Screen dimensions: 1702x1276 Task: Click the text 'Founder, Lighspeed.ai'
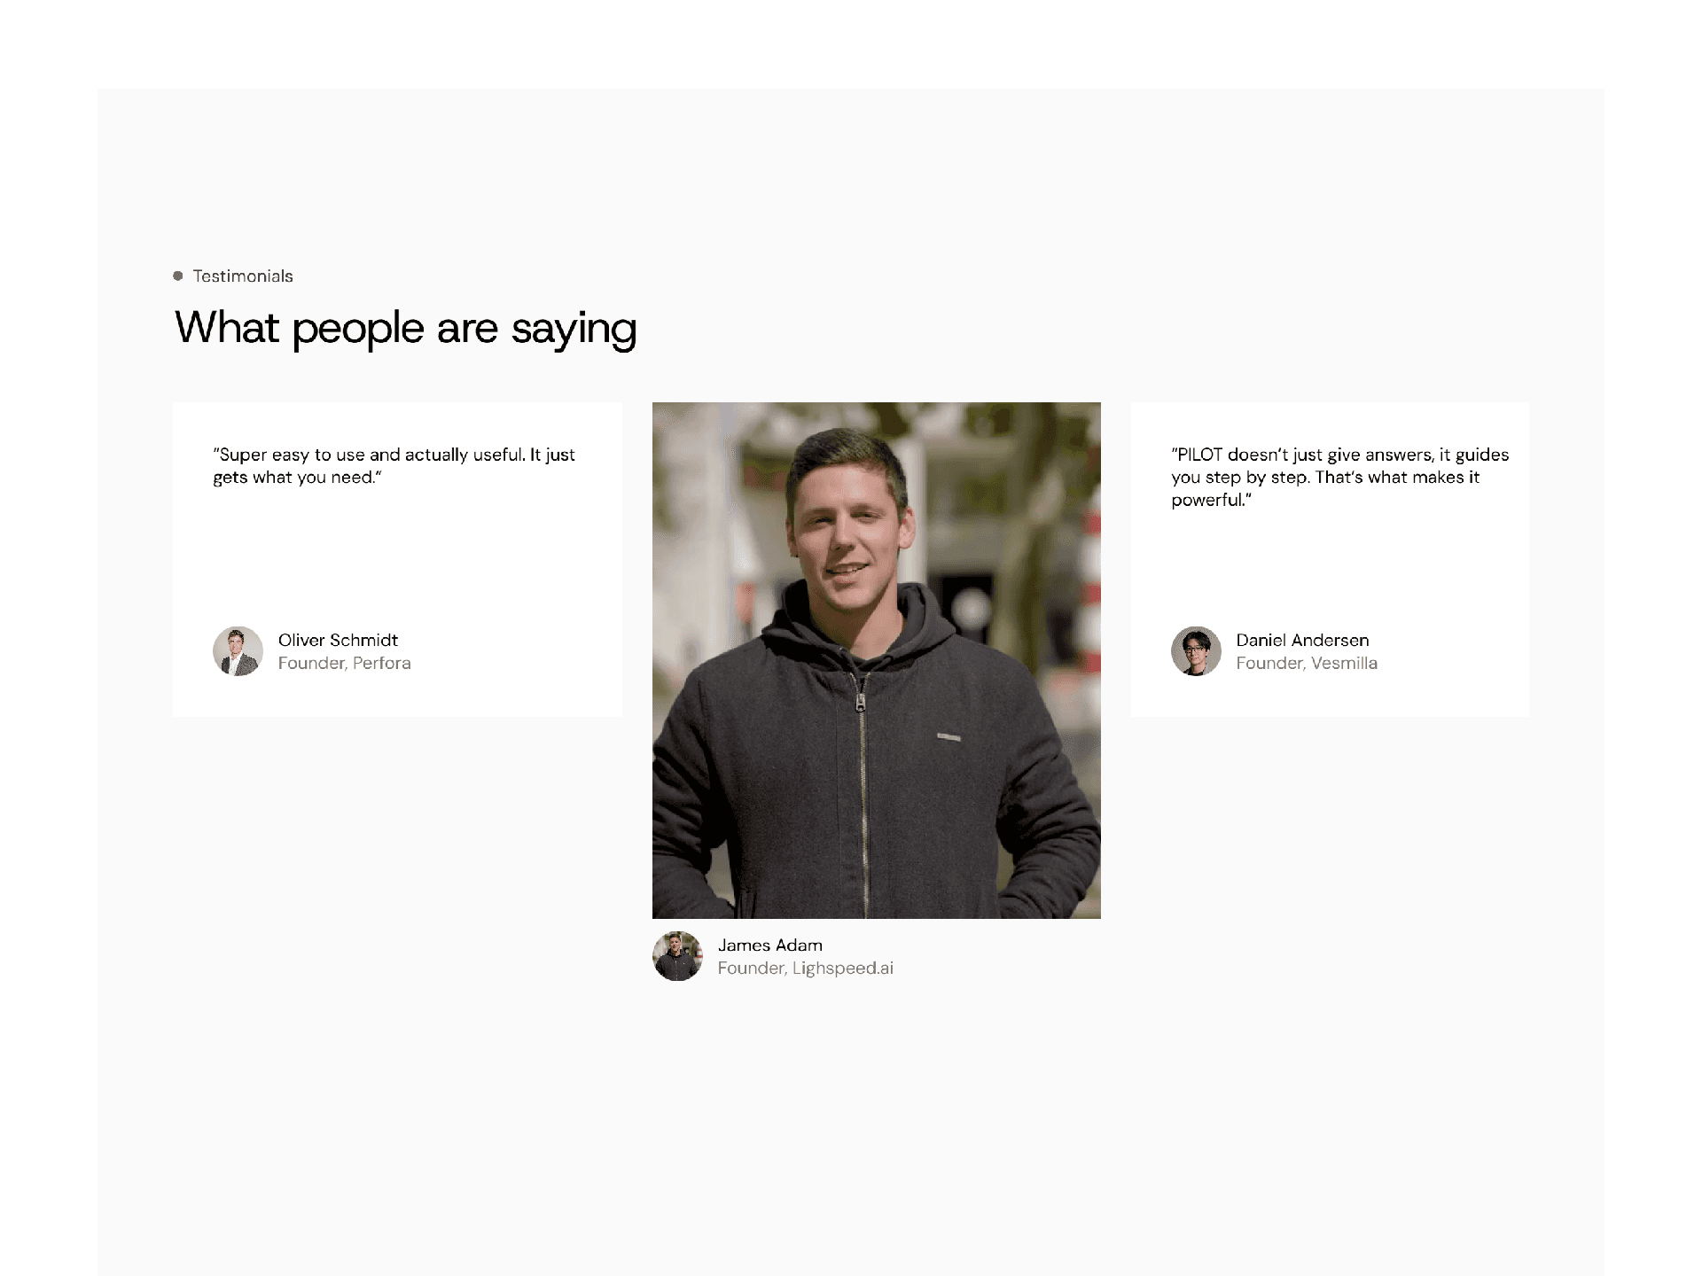[x=805, y=969]
